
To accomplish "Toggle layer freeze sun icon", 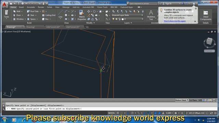I will pyautogui.click(x=116, y=19).
